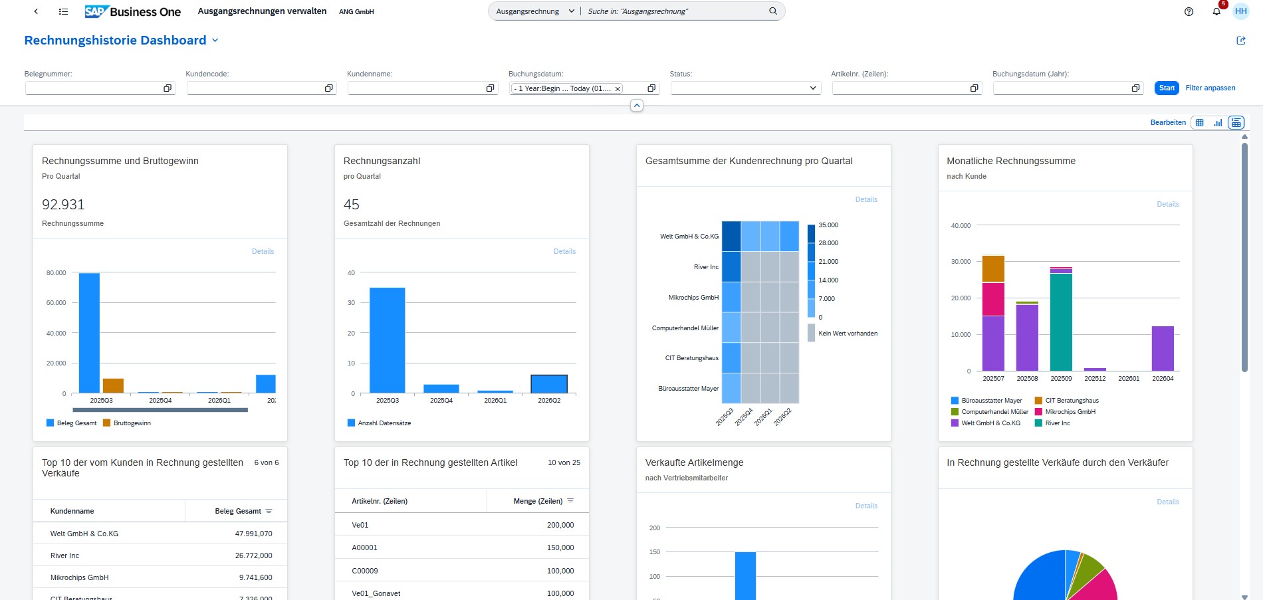Open the HH user avatar menu
1263x600 pixels.
click(1240, 11)
